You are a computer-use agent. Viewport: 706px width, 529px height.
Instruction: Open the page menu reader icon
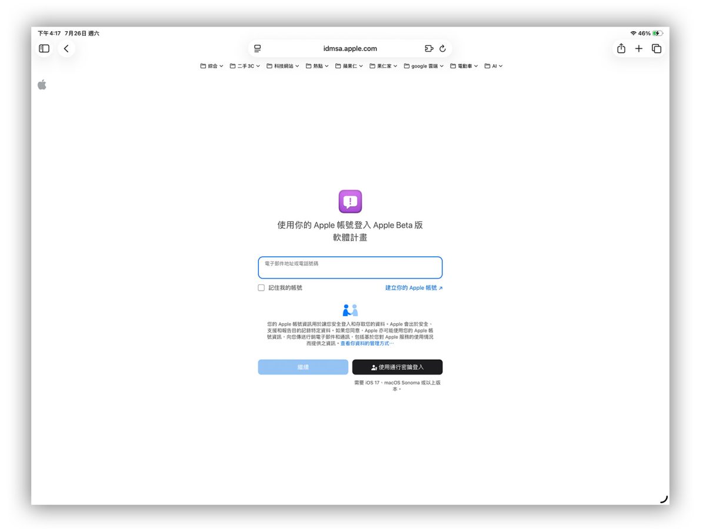pyautogui.click(x=258, y=49)
